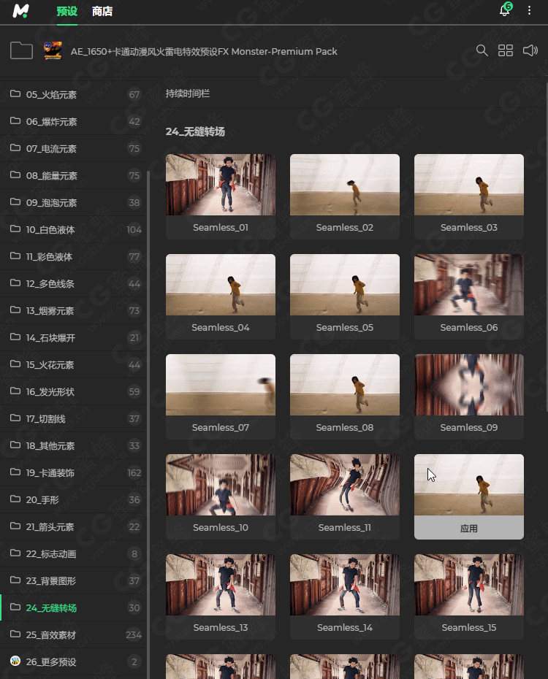The width and height of the screenshot is (548, 679).
Task: Open the three-dot options menu
Action: [x=529, y=10]
